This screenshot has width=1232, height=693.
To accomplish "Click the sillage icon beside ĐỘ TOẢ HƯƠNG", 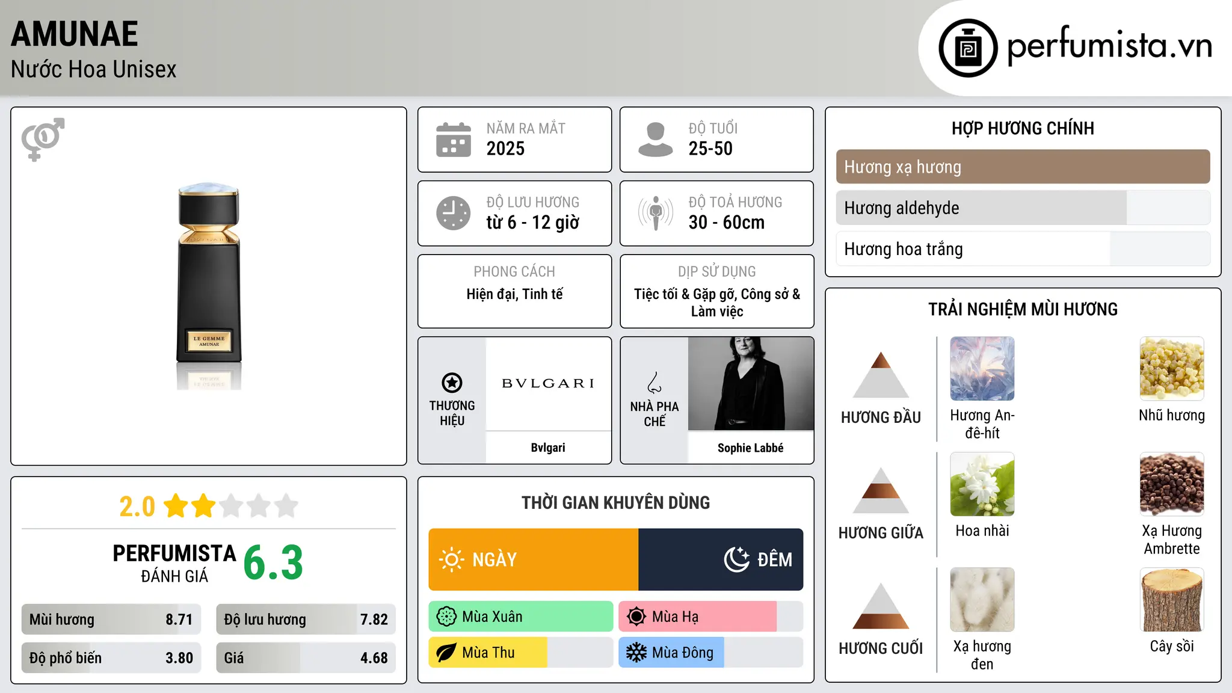I will [x=656, y=213].
